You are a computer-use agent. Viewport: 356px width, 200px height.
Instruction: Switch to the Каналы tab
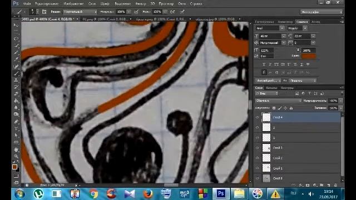[x=271, y=88]
